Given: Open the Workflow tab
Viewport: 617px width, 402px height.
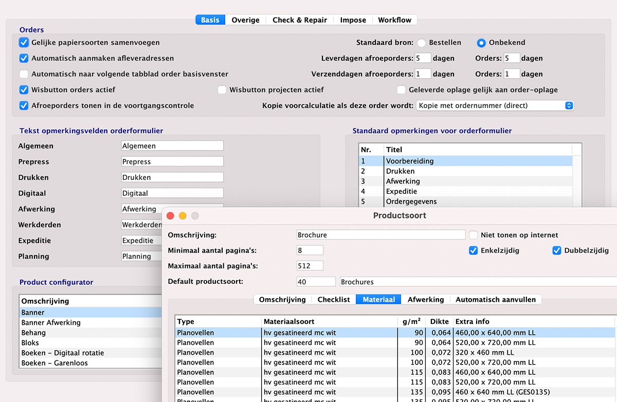Looking at the screenshot, I should click(x=395, y=20).
